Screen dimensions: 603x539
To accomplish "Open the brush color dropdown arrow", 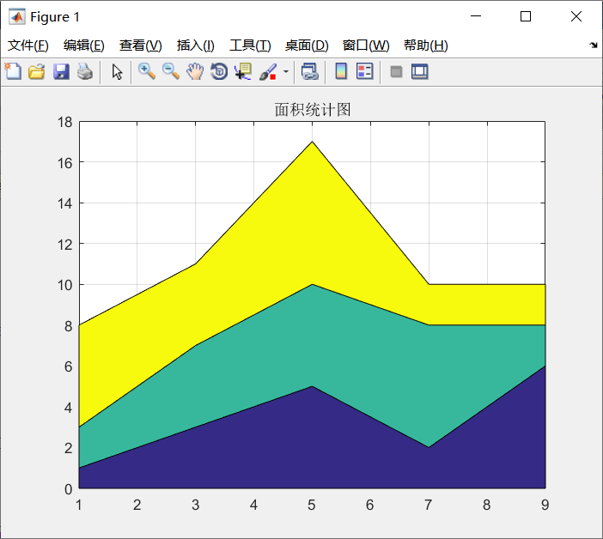I will [286, 72].
